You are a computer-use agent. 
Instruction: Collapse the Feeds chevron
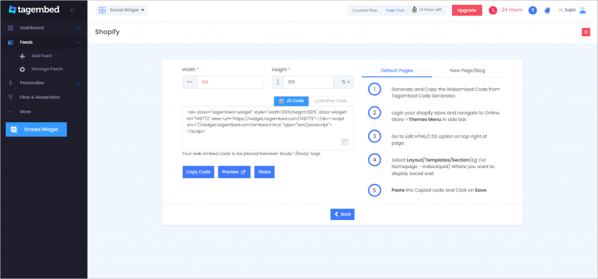click(78, 42)
